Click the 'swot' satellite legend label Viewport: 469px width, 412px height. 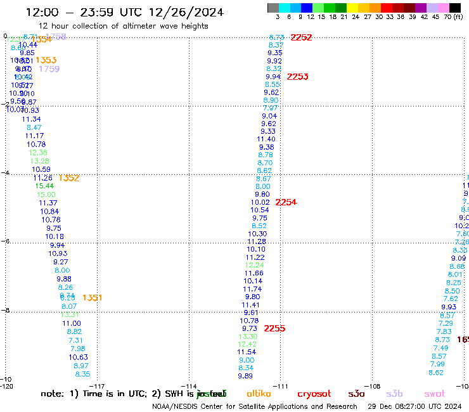click(x=435, y=394)
